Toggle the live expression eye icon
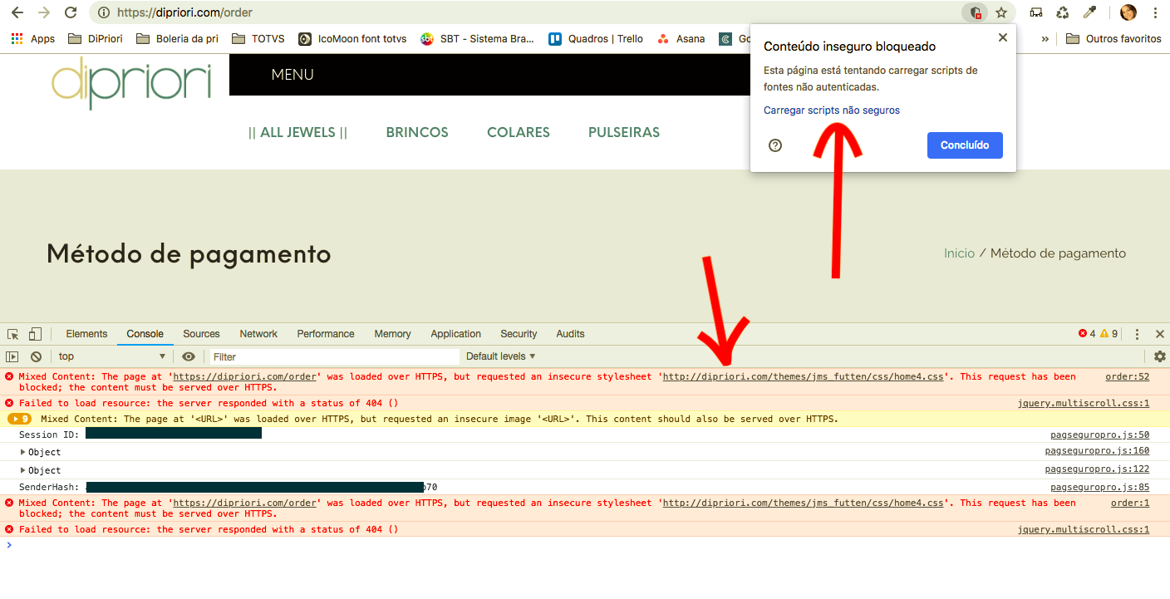The height and width of the screenshot is (599, 1170). [189, 356]
